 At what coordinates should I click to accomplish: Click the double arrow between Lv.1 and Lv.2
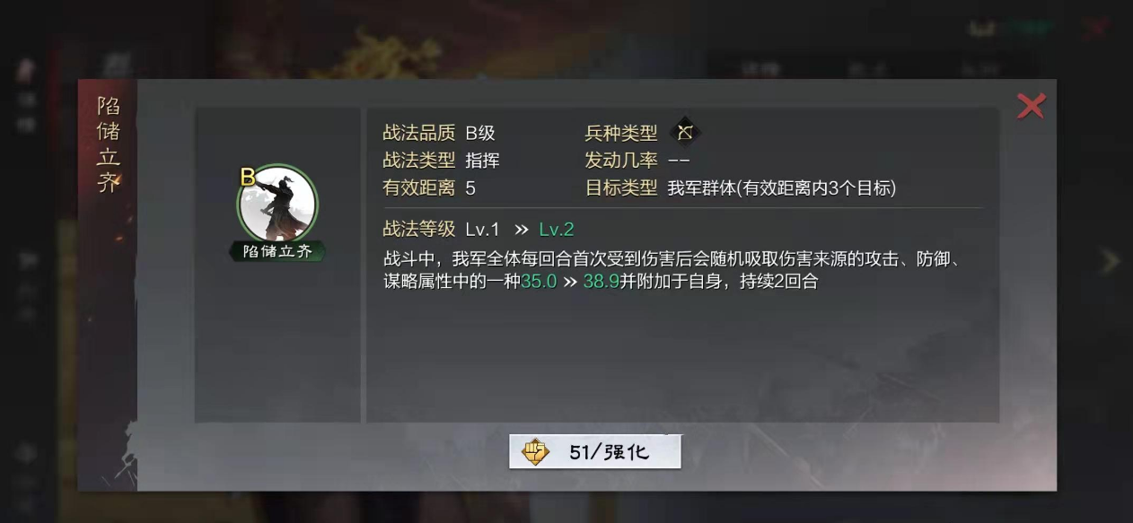tap(521, 230)
